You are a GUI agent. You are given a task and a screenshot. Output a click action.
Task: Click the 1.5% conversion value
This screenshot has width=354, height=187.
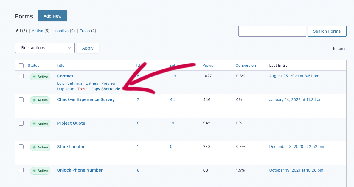pos(240,170)
